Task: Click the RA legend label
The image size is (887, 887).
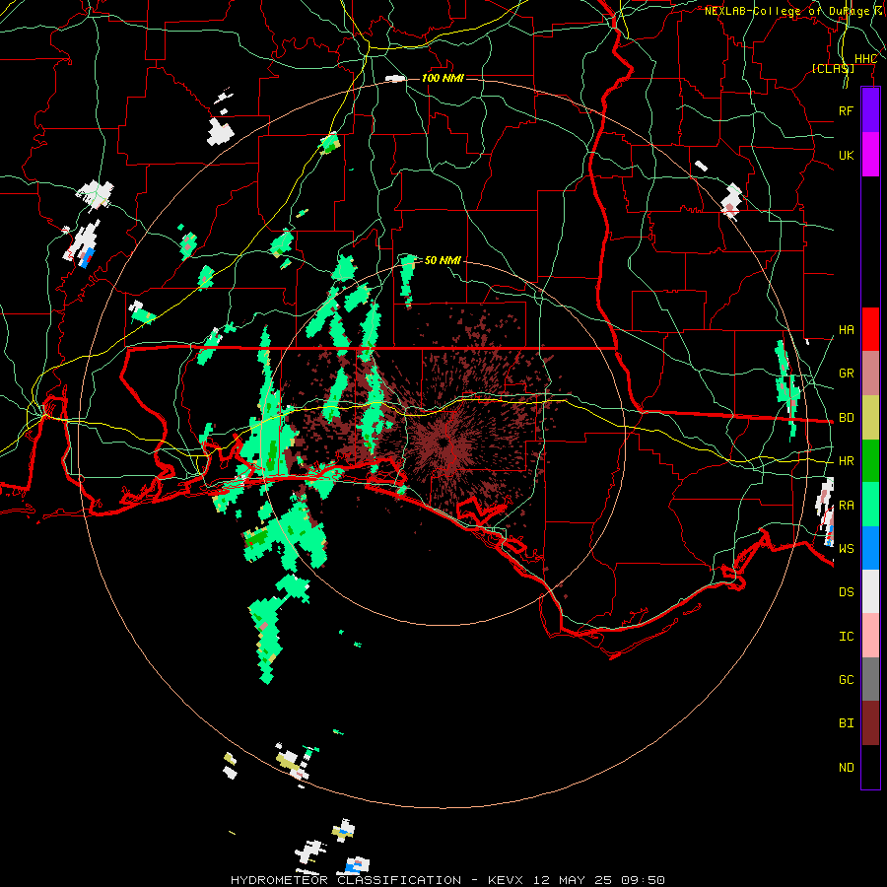Action: (x=846, y=506)
